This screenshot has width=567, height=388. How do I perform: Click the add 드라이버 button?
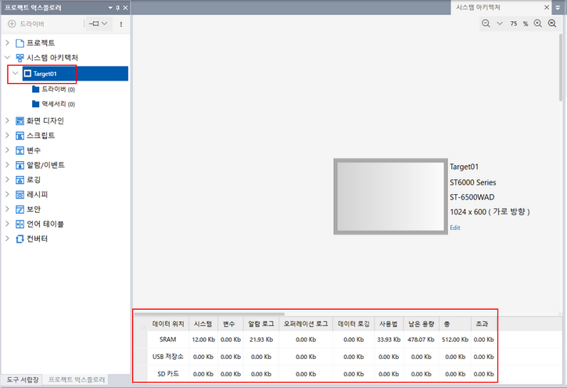pyautogui.click(x=26, y=24)
